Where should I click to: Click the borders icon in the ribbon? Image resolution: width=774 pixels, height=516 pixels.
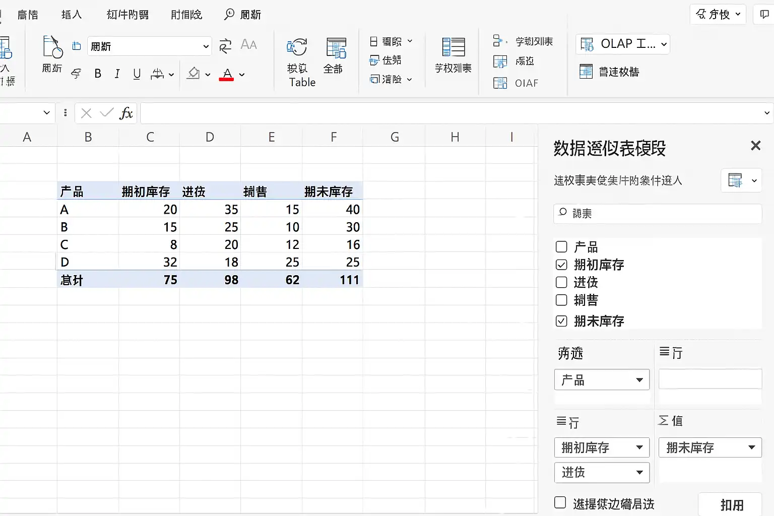tap(158, 74)
